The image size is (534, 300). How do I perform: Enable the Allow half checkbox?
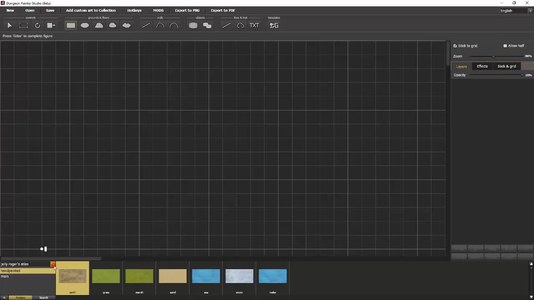click(x=505, y=46)
